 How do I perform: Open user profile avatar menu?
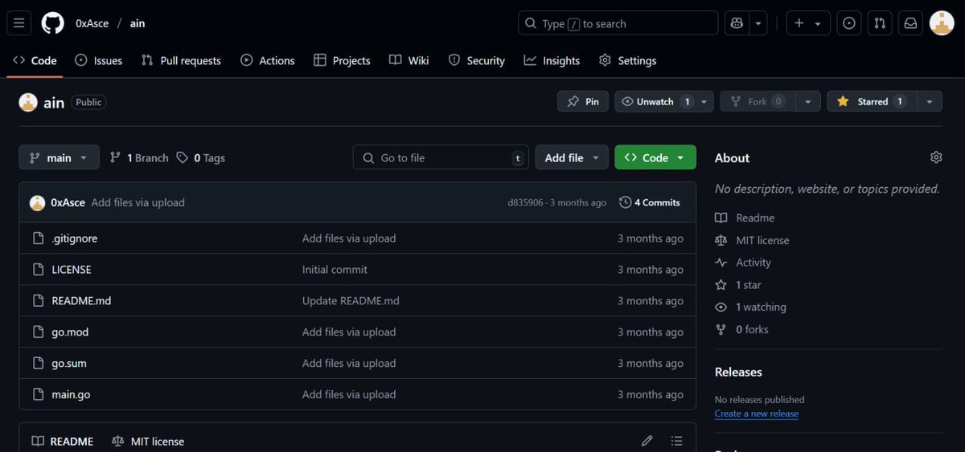(x=942, y=23)
